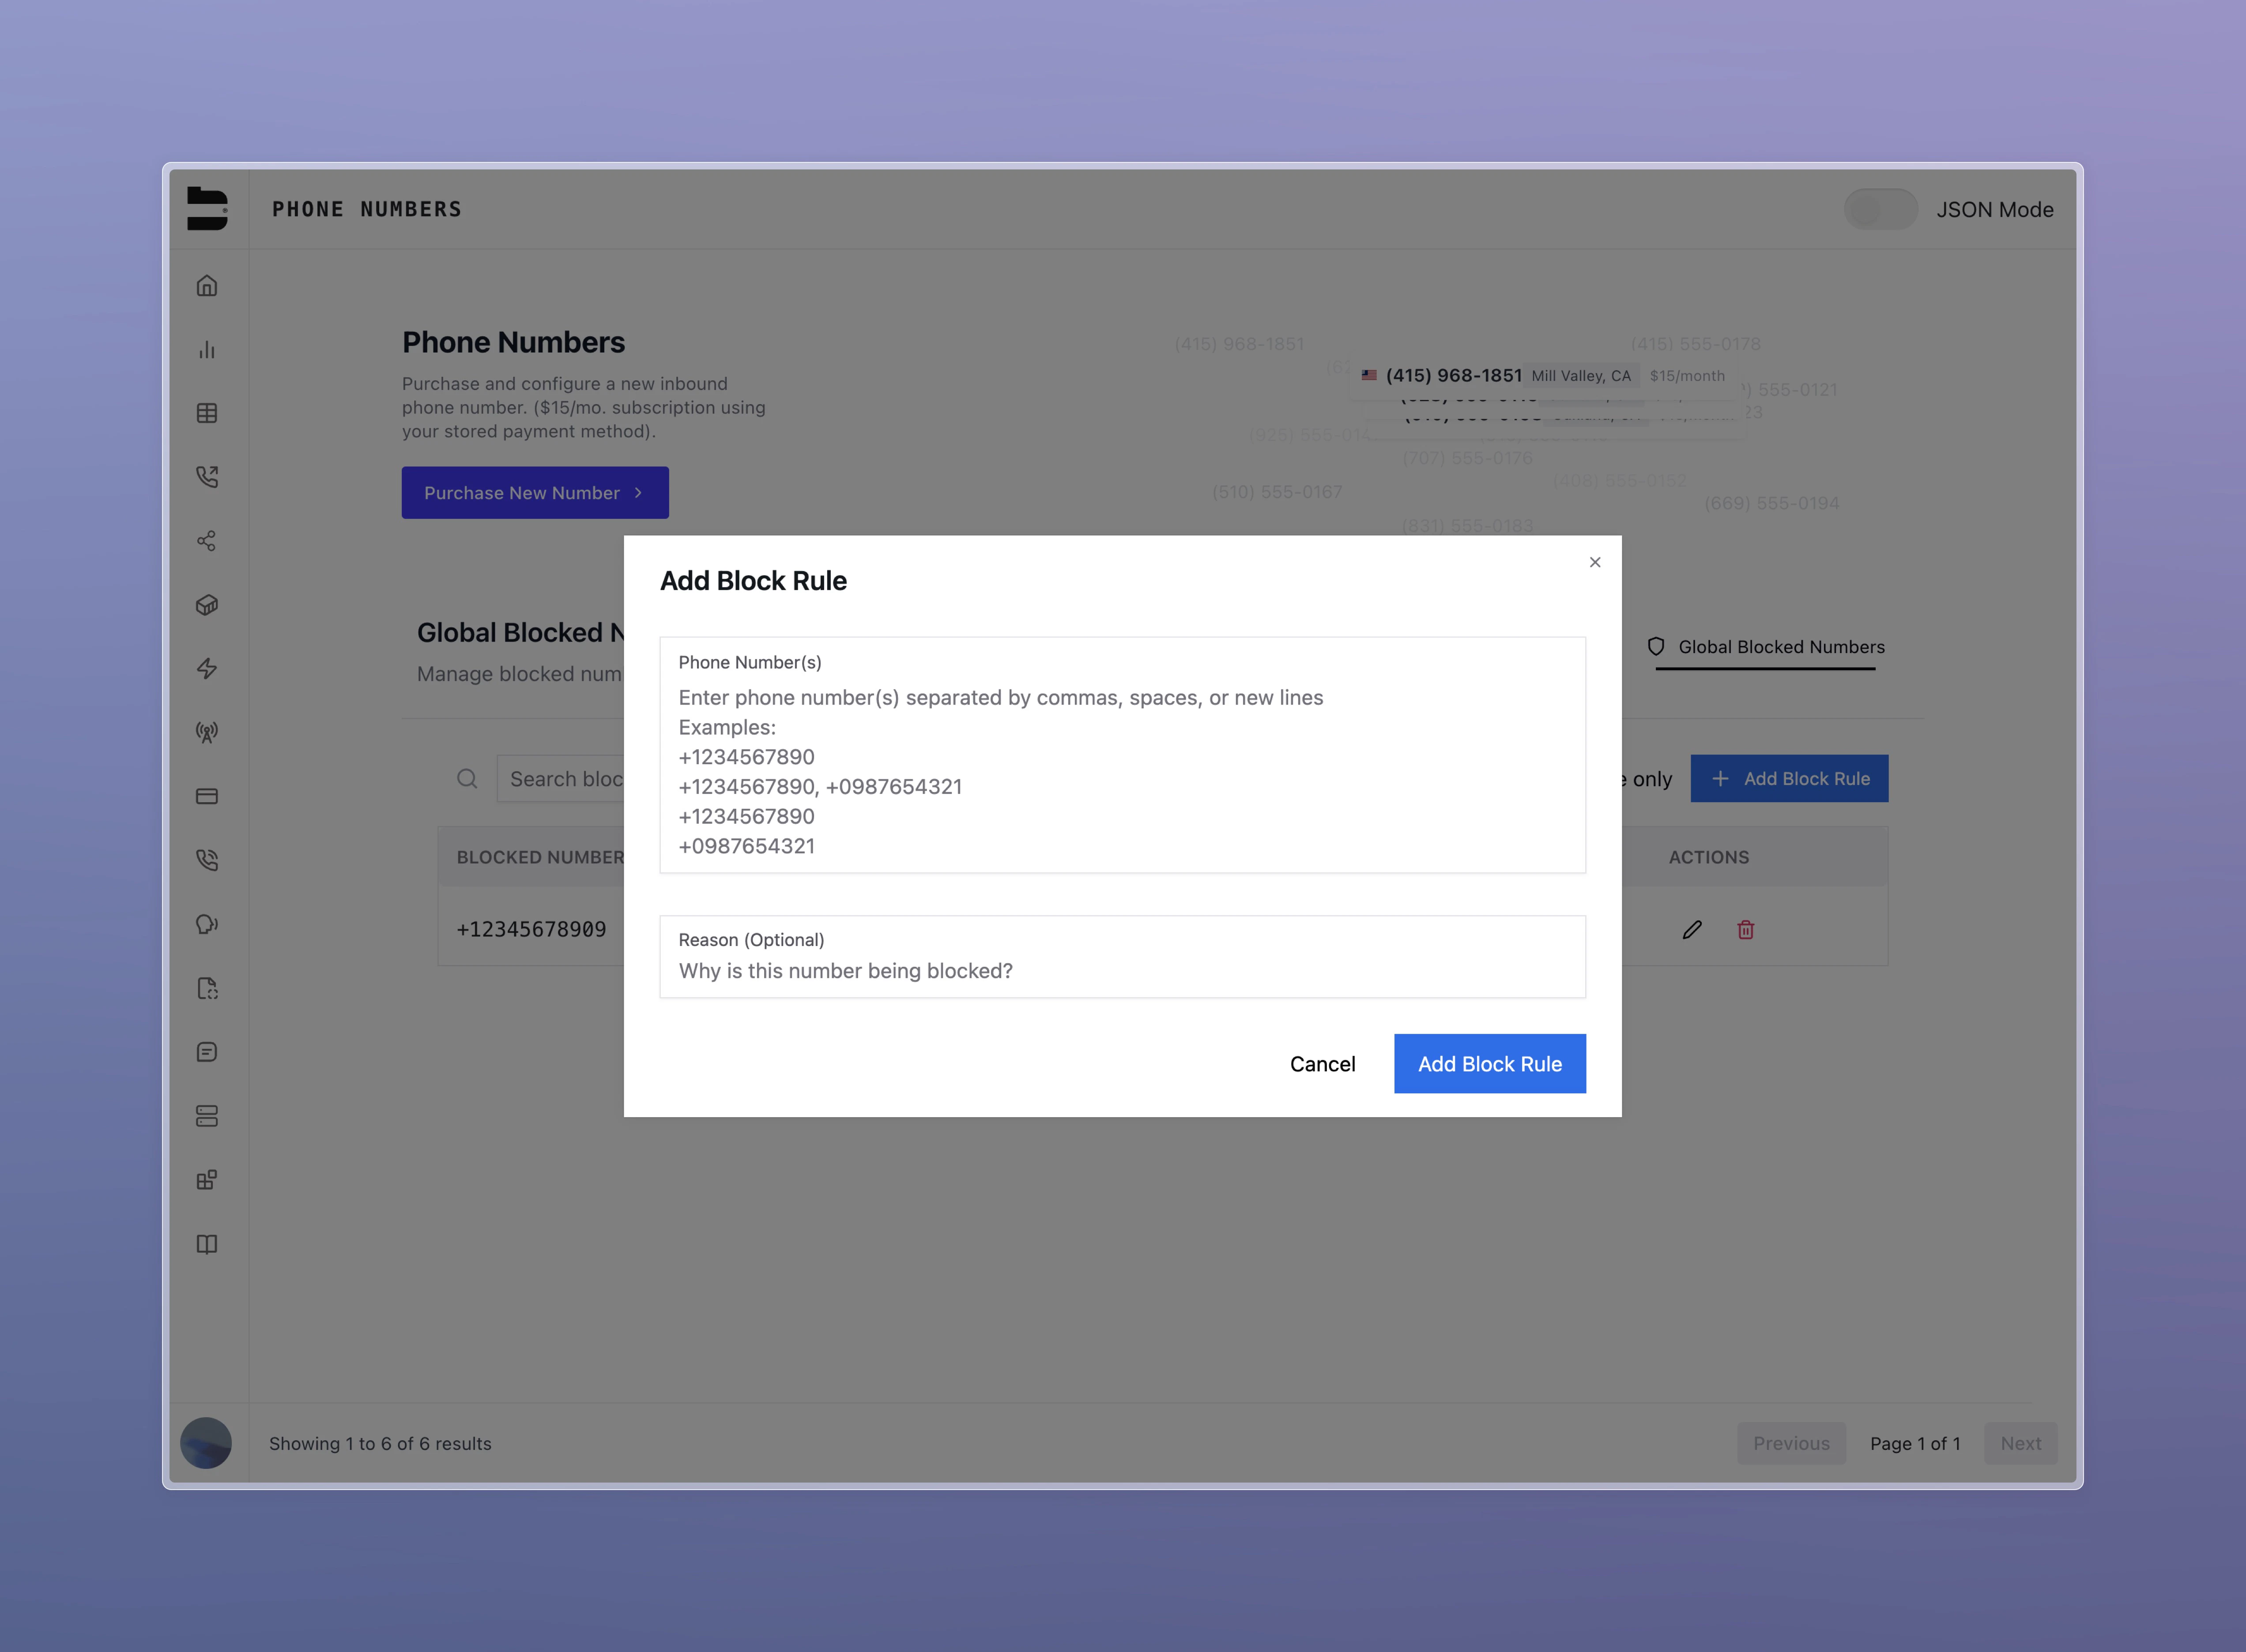
Task: Open the lightning bolt icon in sidebar
Action: tap(207, 668)
